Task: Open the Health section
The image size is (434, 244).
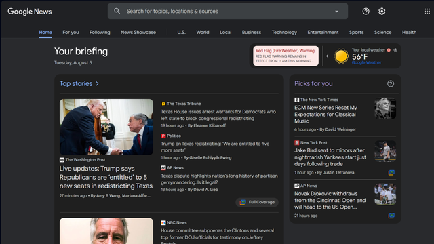Action: pyautogui.click(x=409, y=32)
